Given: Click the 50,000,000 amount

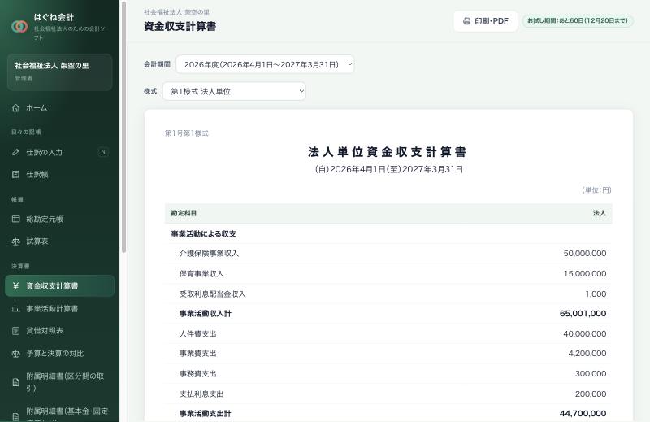Looking at the screenshot, I should point(584,254).
